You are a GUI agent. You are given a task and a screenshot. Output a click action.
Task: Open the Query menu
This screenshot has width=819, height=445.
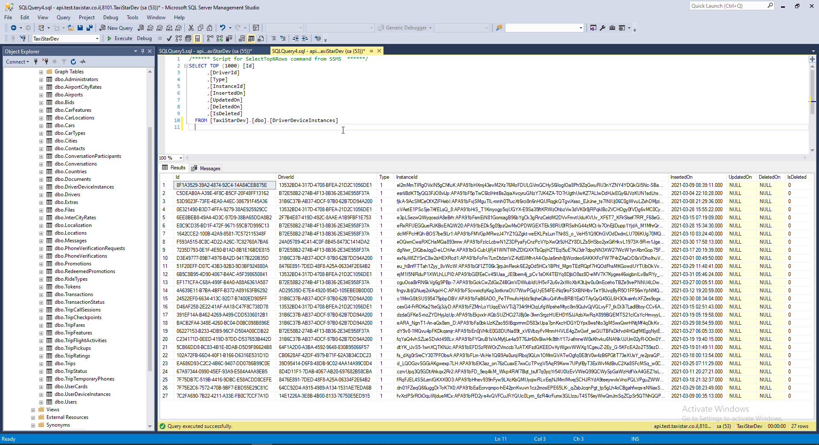click(63, 17)
